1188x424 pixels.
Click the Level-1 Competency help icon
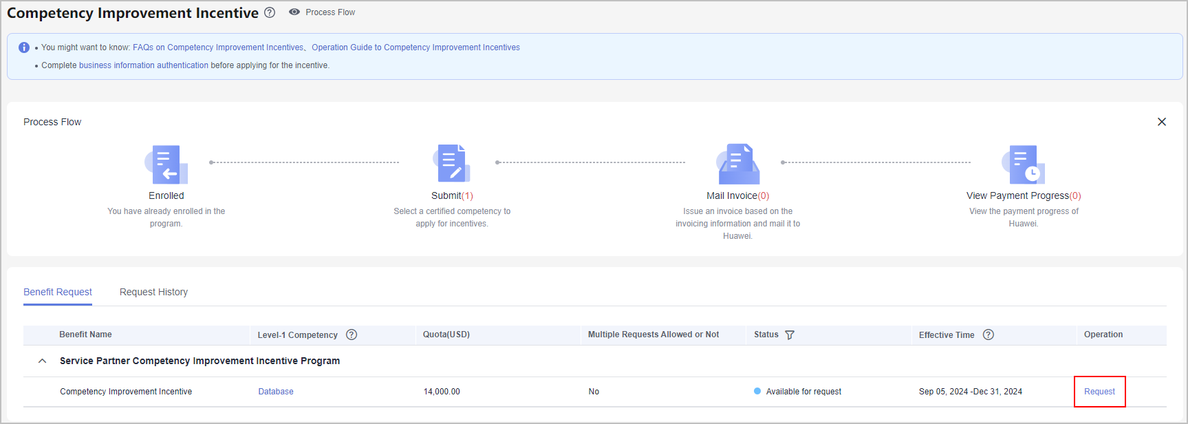[352, 335]
